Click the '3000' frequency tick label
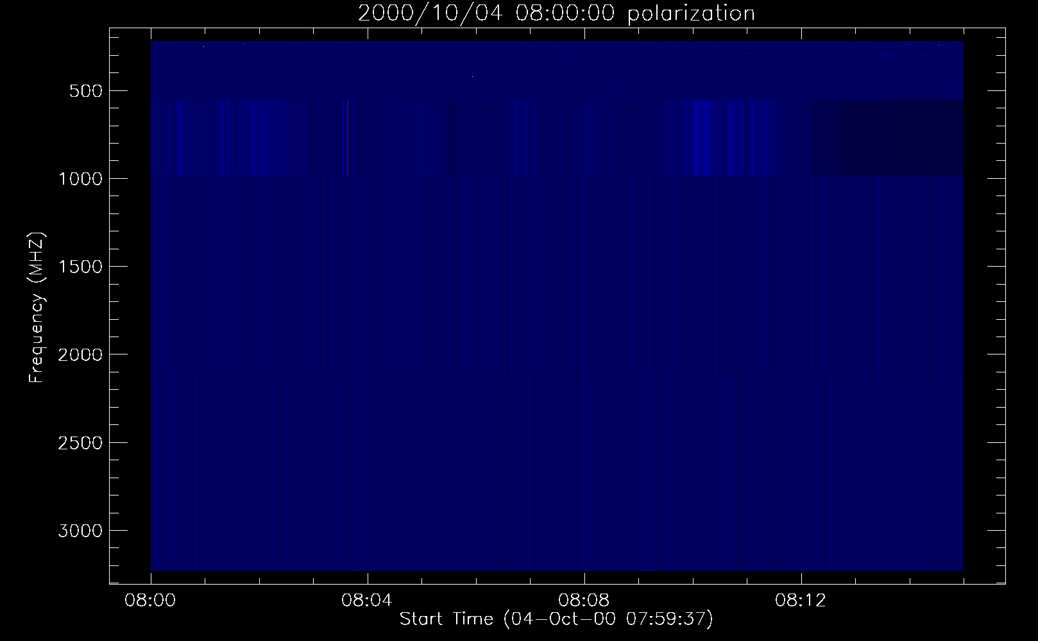The image size is (1038, 641). point(80,531)
